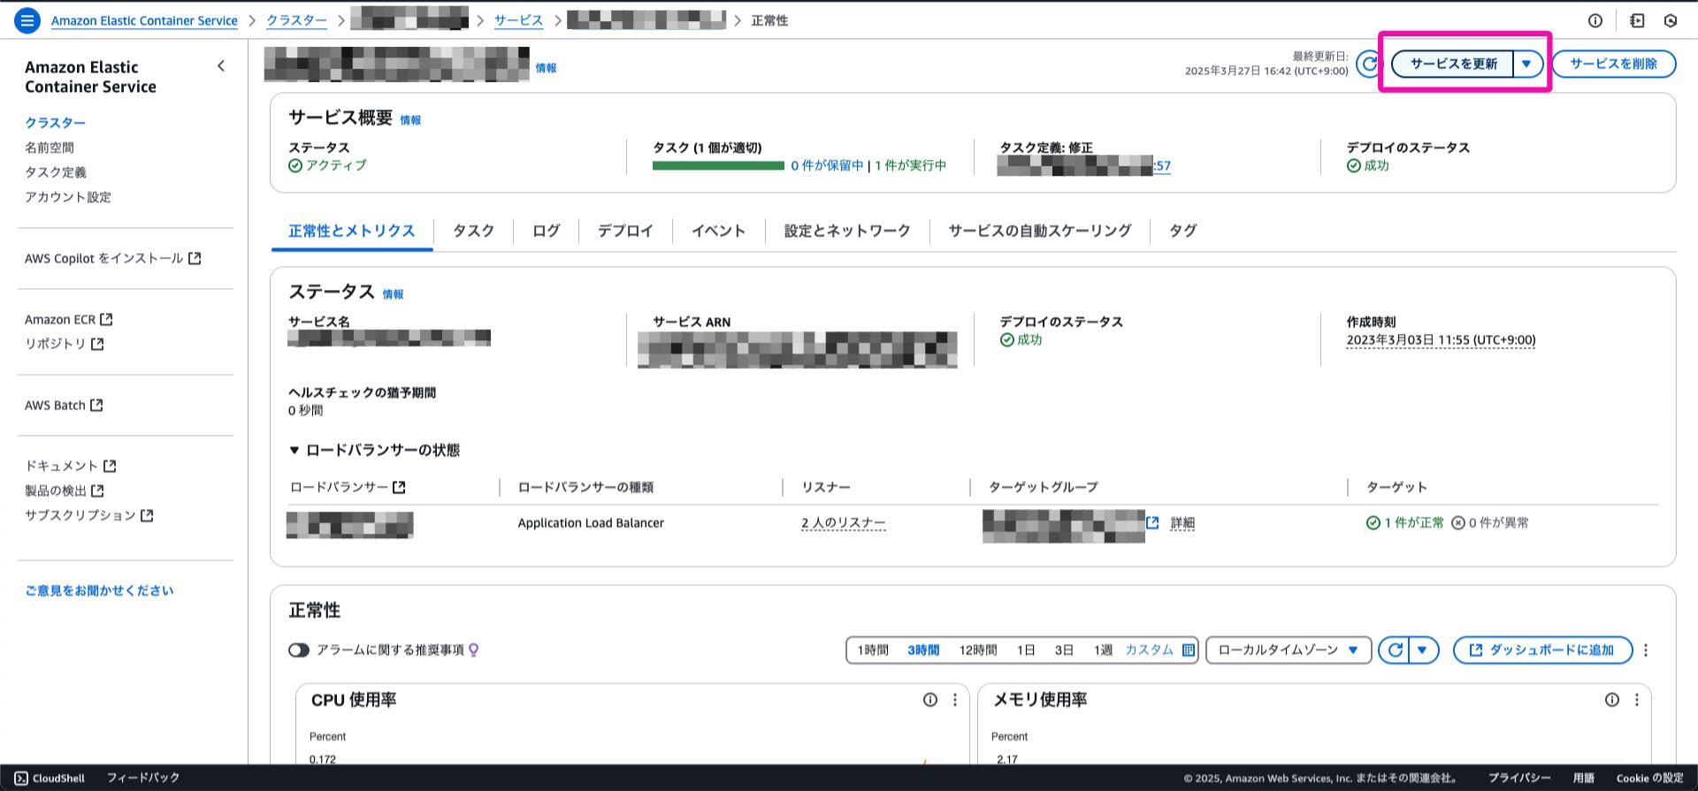The height and width of the screenshot is (791, 1698).
Task: Switch to the デプロイ tab
Action: [625, 231]
